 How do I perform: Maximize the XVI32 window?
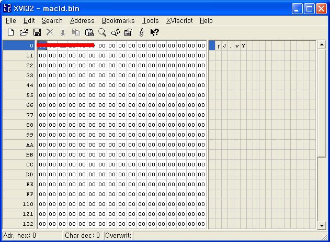(309, 8)
